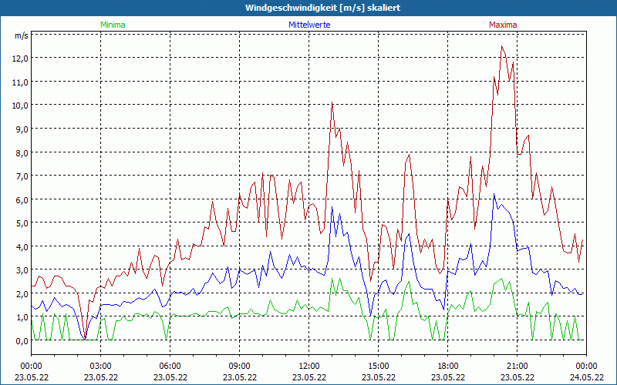
Task: Click the y-axis value '7,0'
Action: (x=22, y=176)
